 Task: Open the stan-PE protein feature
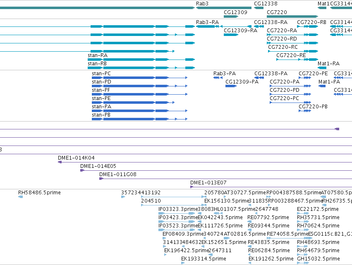point(133,103)
